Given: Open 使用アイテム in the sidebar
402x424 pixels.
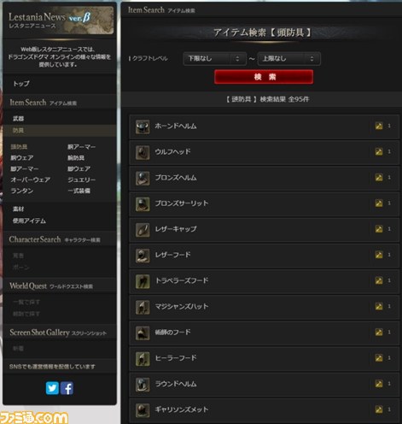Looking at the screenshot, I should pos(29,221).
